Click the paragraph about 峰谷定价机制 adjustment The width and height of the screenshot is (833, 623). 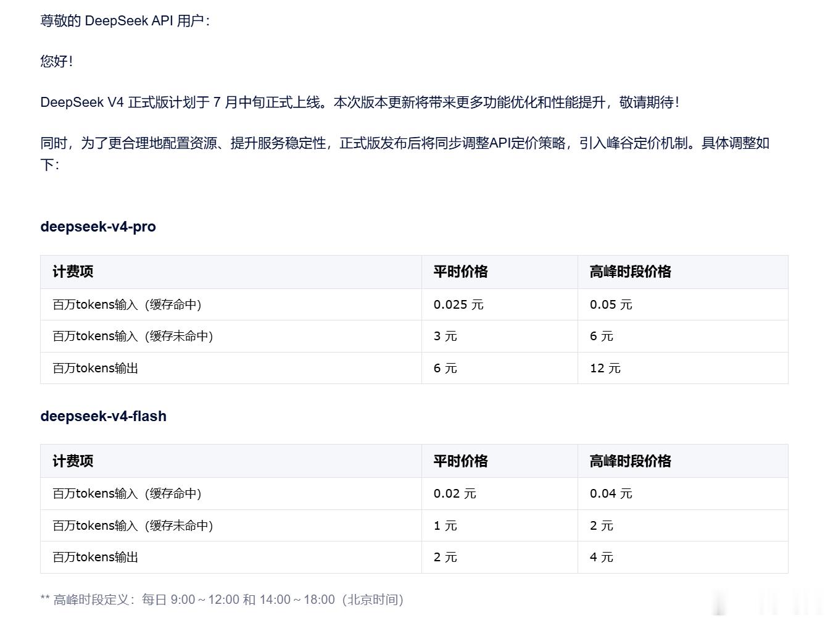click(405, 154)
